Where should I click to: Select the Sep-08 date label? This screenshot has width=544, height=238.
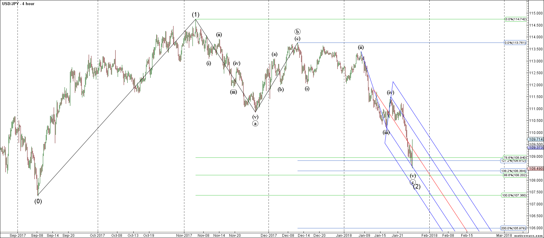click(37, 235)
